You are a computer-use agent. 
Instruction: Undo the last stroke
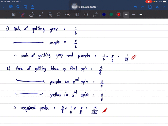tap(135, 7)
